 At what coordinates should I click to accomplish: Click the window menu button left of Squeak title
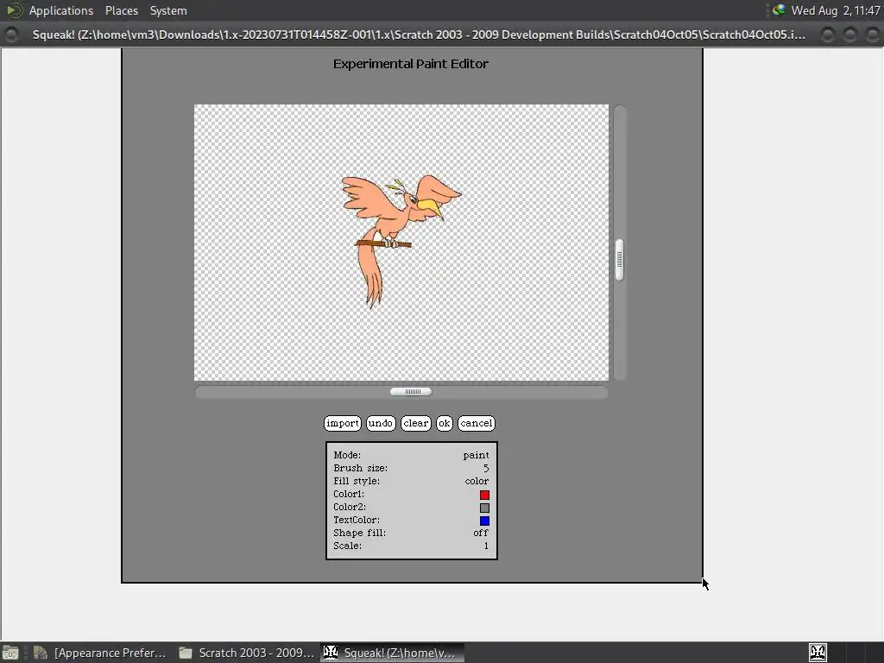(x=10, y=35)
